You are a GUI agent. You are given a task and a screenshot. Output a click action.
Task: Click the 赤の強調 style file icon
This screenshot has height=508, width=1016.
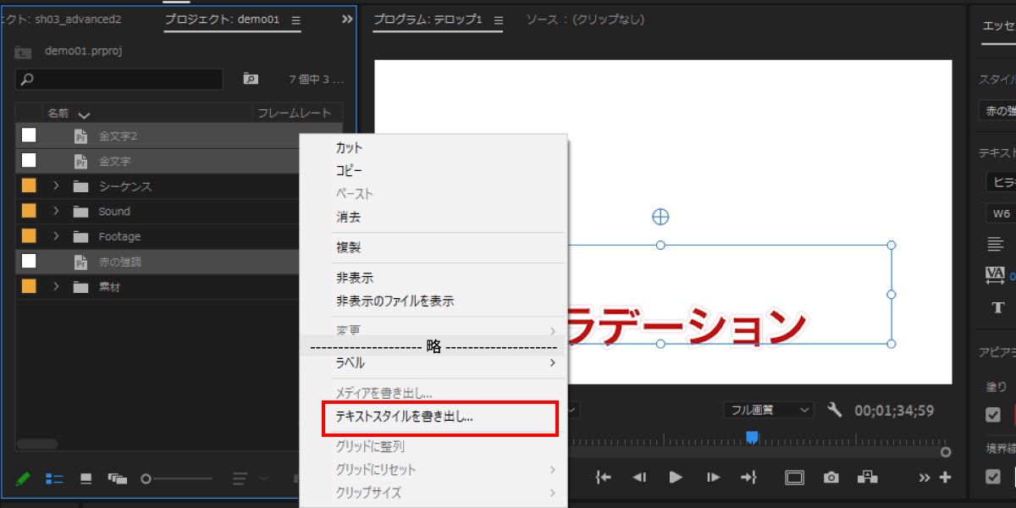click(81, 262)
